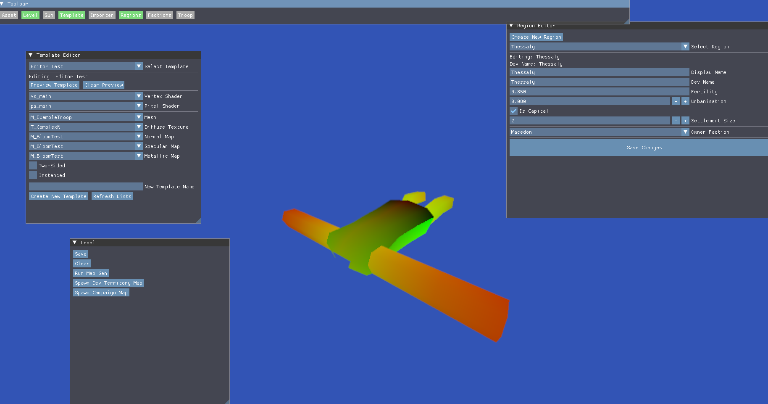Open the Metallic Map dropdown
The width and height of the screenshot is (768, 404).
[x=86, y=156]
